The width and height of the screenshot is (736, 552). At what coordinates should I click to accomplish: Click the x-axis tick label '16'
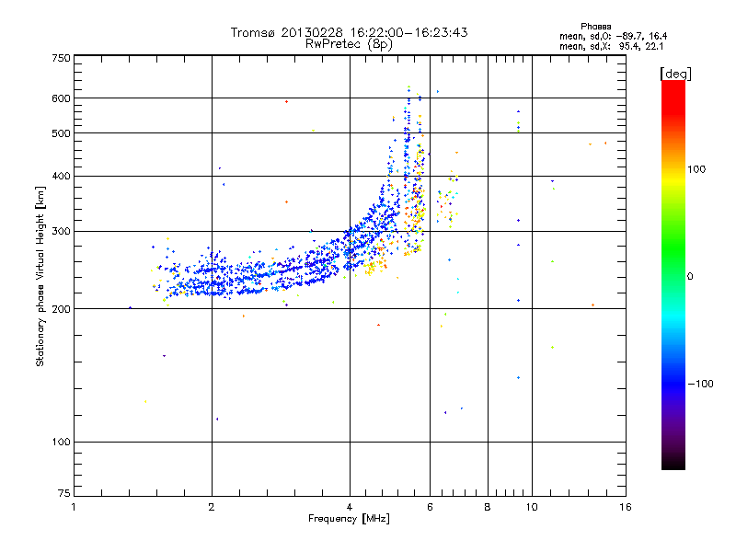(x=626, y=507)
